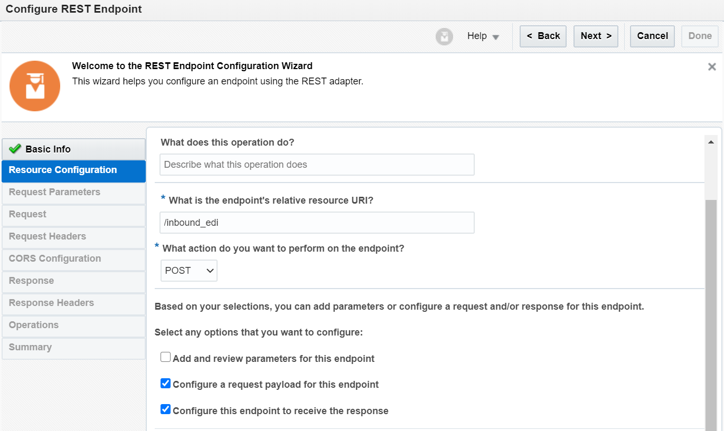
Task: Click the green checkmark on Basic Info
Action: point(15,149)
